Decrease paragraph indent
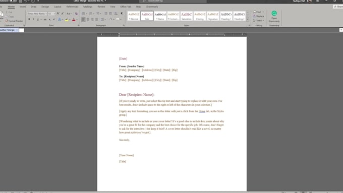The width and height of the screenshot is (343, 193). tap(106, 14)
